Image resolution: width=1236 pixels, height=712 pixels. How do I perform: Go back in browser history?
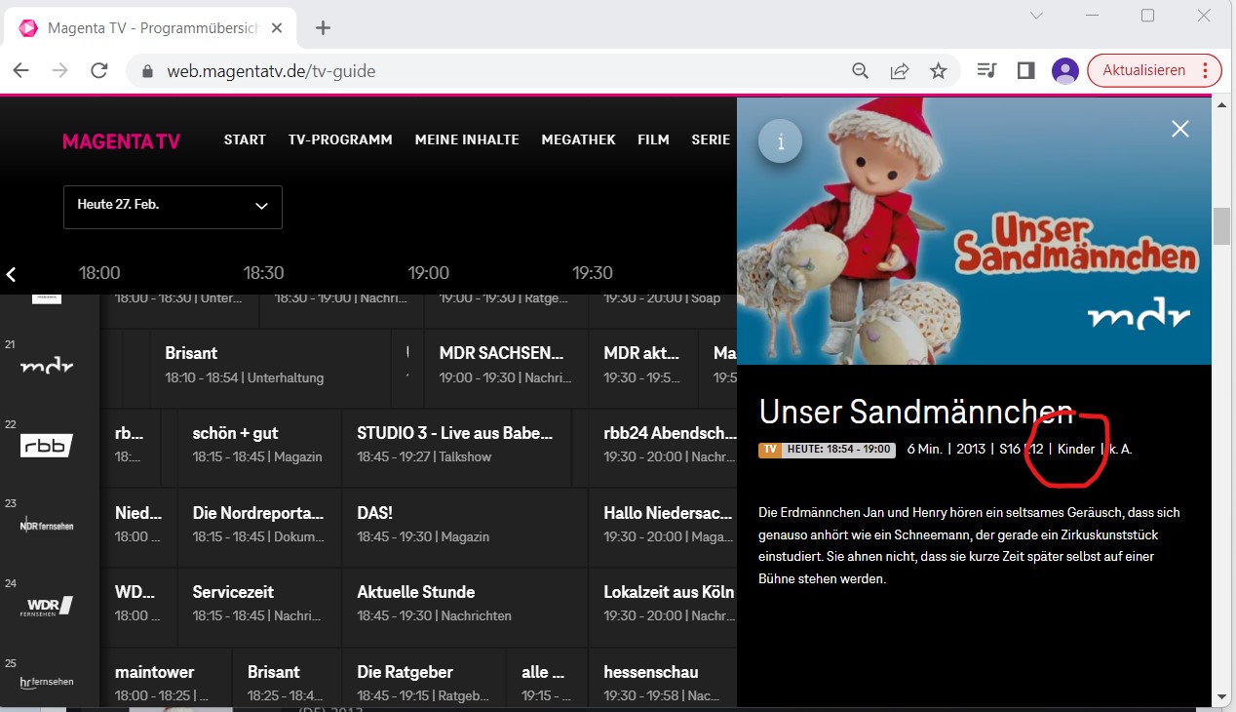tap(20, 70)
